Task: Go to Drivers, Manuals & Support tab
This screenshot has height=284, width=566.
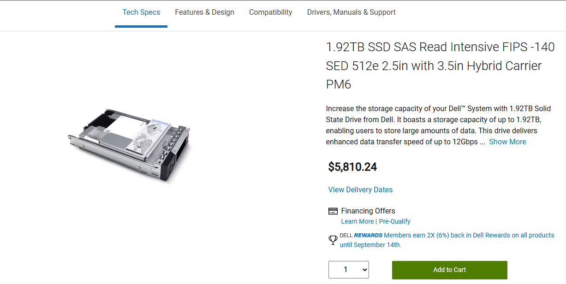Action: pyautogui.click(x=352, y=12)
